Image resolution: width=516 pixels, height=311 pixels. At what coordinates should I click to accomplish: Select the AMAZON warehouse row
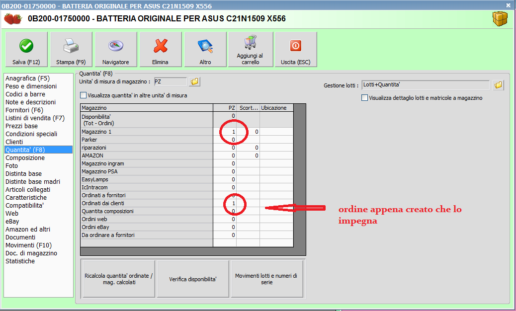(187, 155)
